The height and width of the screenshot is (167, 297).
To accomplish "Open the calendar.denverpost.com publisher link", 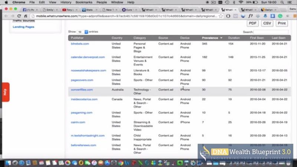I will click(x=88, y=57).
